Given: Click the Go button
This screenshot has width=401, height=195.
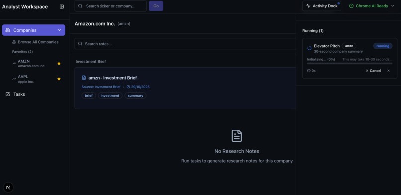Looking at the screenshot, I should tap(156, 6).
